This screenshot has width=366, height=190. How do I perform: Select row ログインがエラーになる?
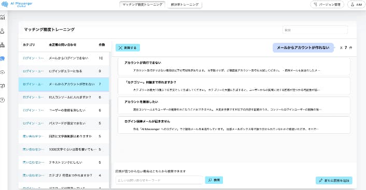[x=64, y=71]
